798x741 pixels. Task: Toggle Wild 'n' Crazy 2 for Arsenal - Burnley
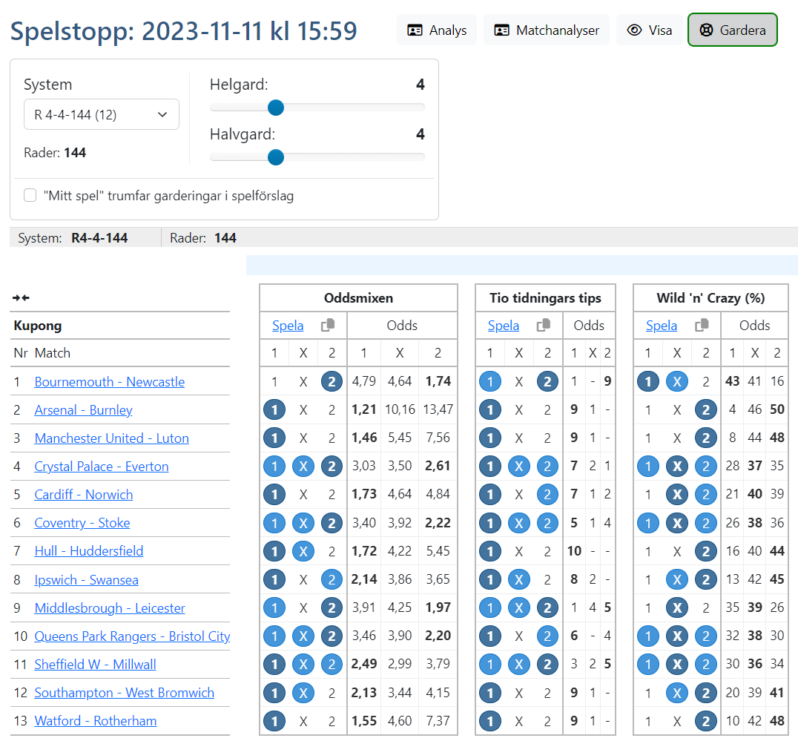(706, 409)
